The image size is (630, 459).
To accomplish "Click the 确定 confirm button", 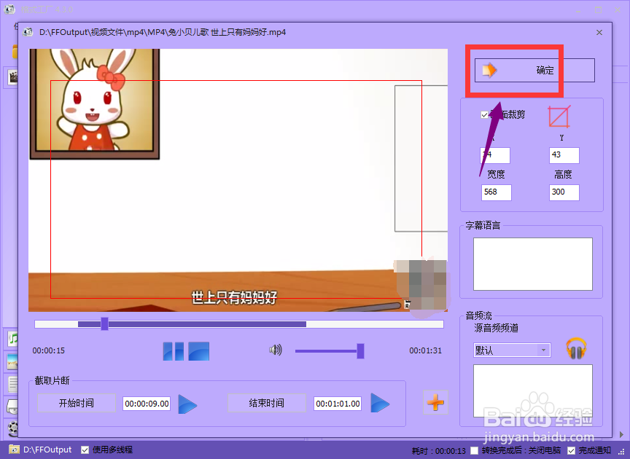I will pyautogui.click(x=534, y=70).
